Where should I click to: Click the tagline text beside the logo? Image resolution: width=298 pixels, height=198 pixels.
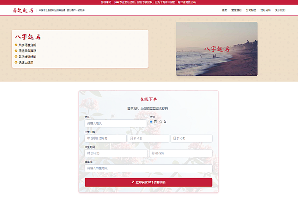pos(62,10)
